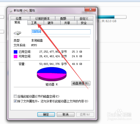Screen dimensions: 140x124
Task: Click the volume name text field
Action: pyautogui.click(x=61, y=32)
